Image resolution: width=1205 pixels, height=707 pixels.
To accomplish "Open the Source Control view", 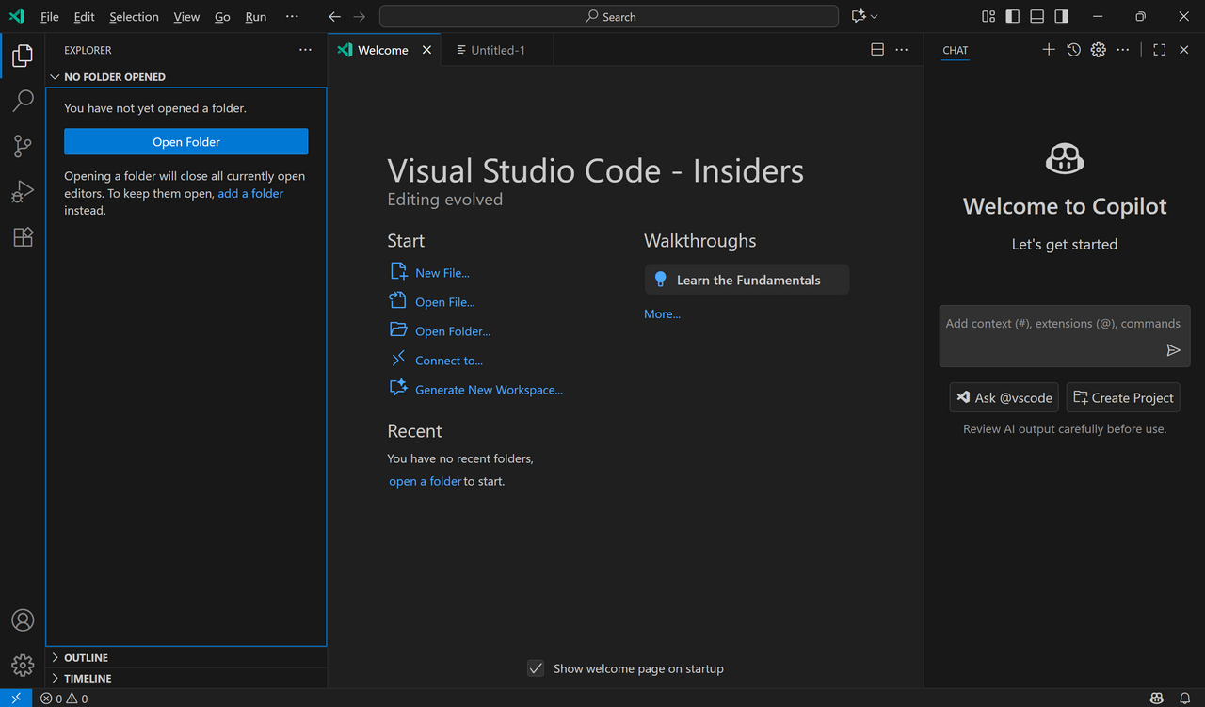I will pyautogui.click(x=23, y=146).
